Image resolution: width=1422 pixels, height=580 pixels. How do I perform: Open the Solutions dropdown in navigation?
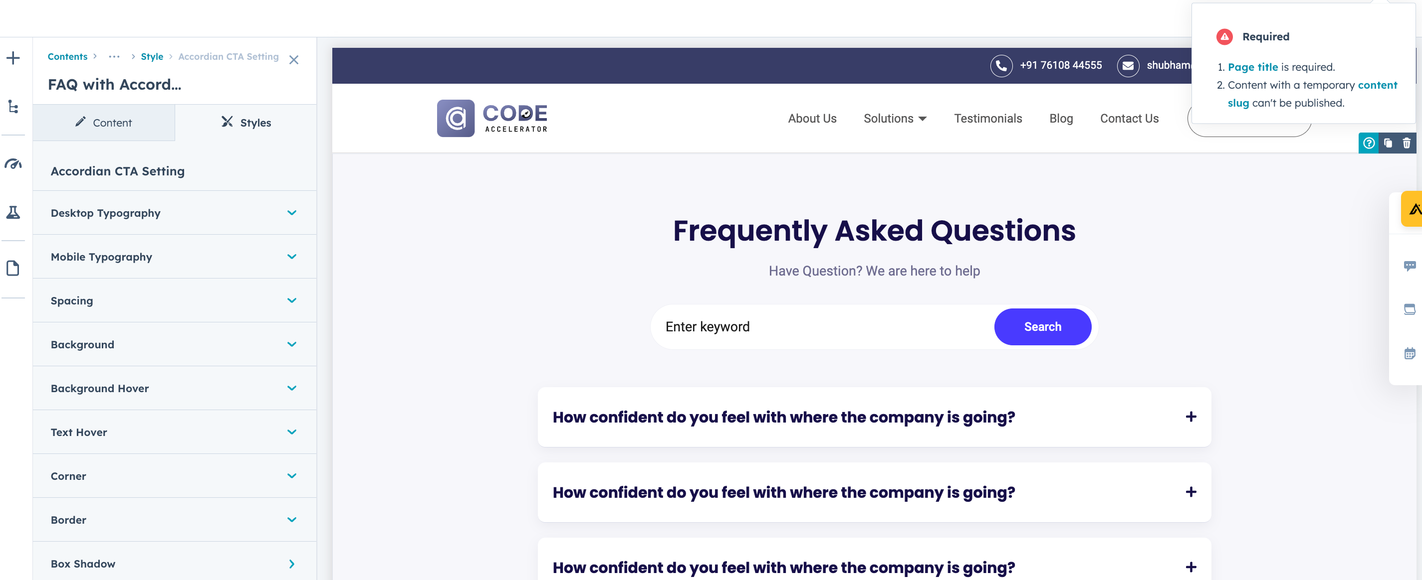(x=895, y=119)
